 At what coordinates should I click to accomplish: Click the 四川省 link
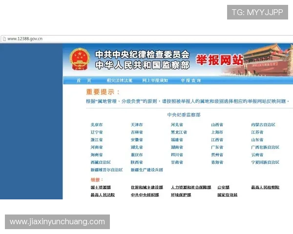pos(177,155)
